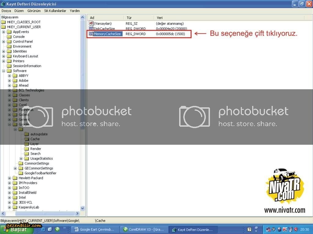
Task: Click the Control Panel folder icon
Action: pyautogui.click(x=9, y=41)
